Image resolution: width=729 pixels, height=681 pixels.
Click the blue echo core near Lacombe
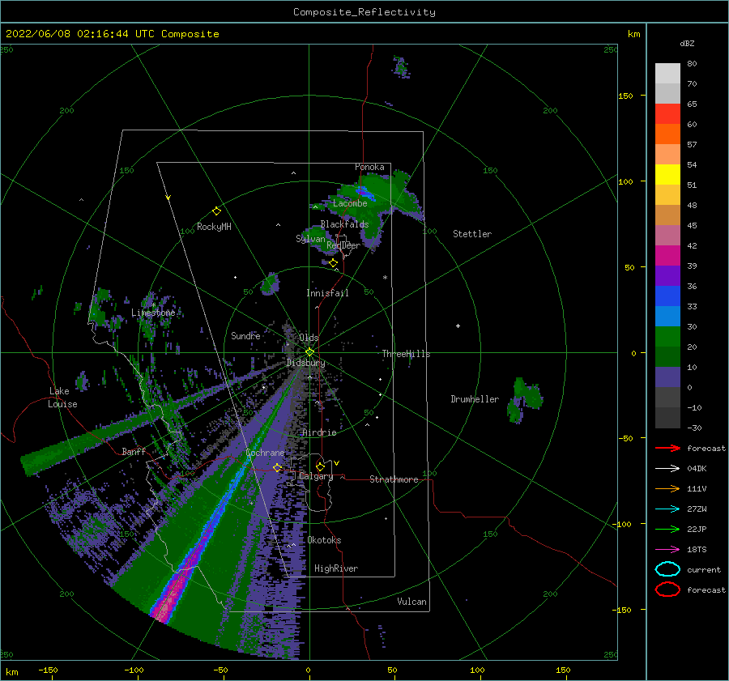click(364, 192)
